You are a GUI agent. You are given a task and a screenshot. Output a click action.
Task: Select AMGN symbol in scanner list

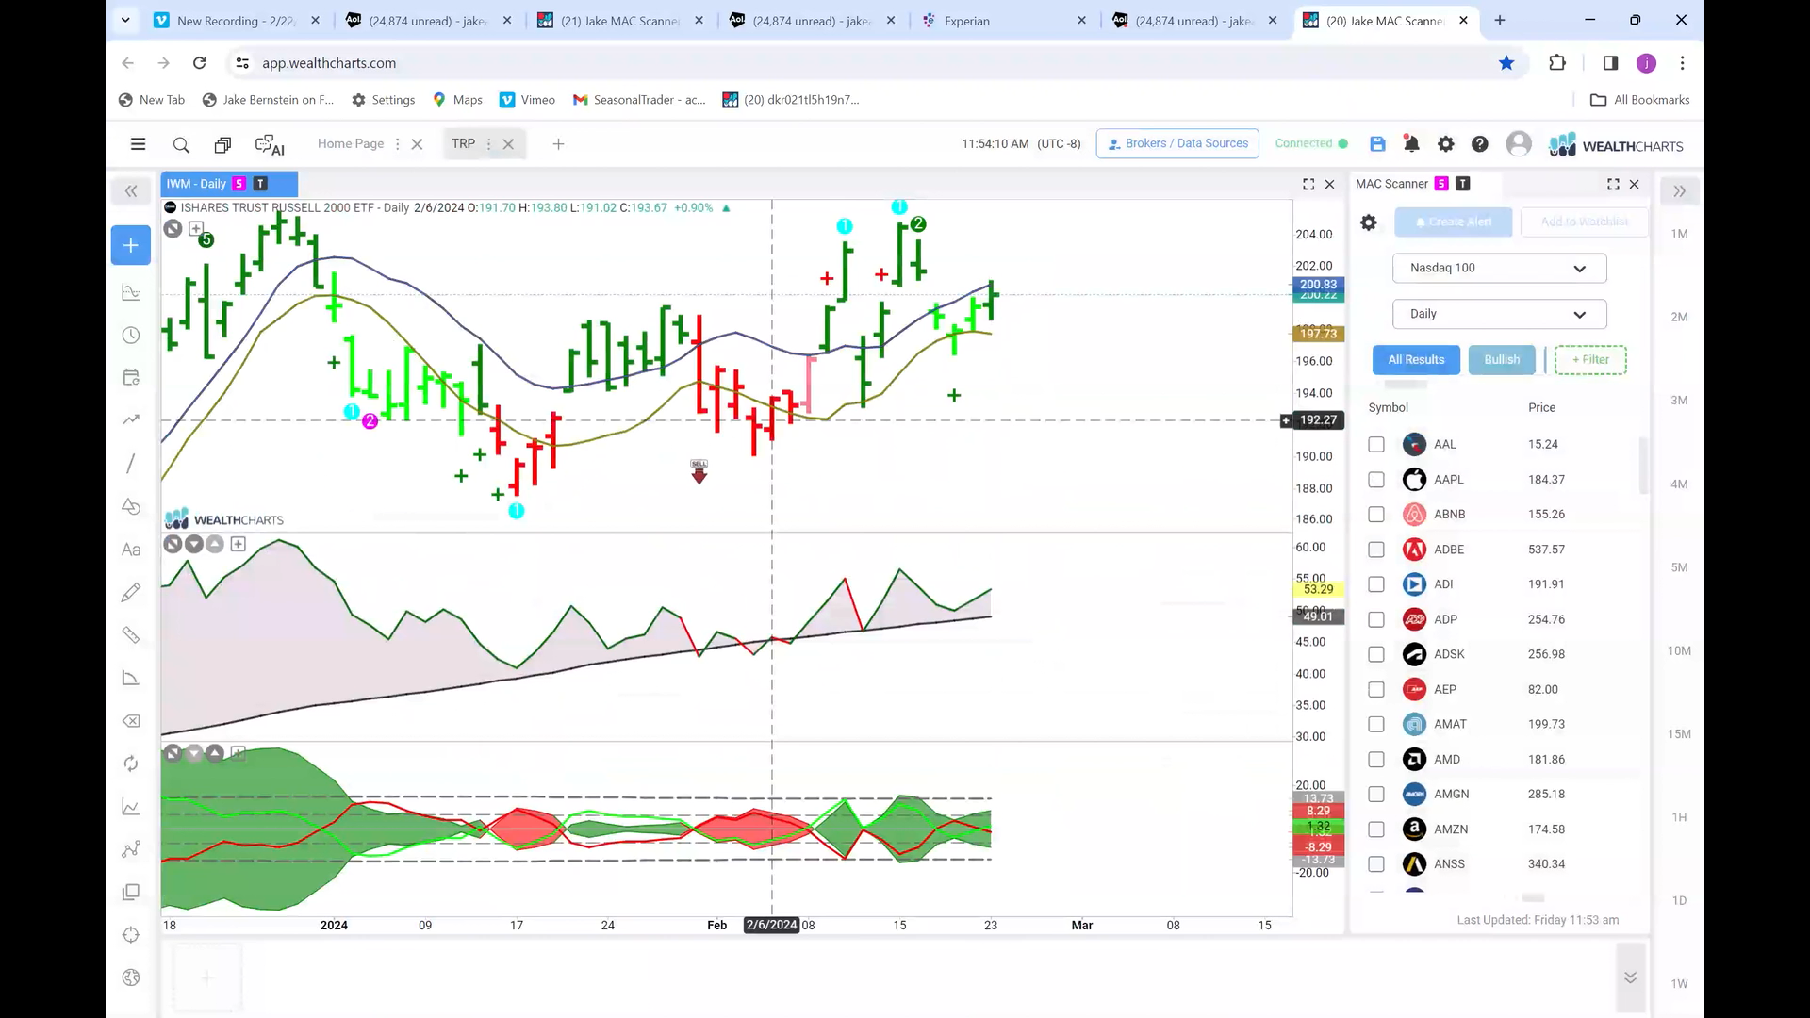coord(1451,795)
